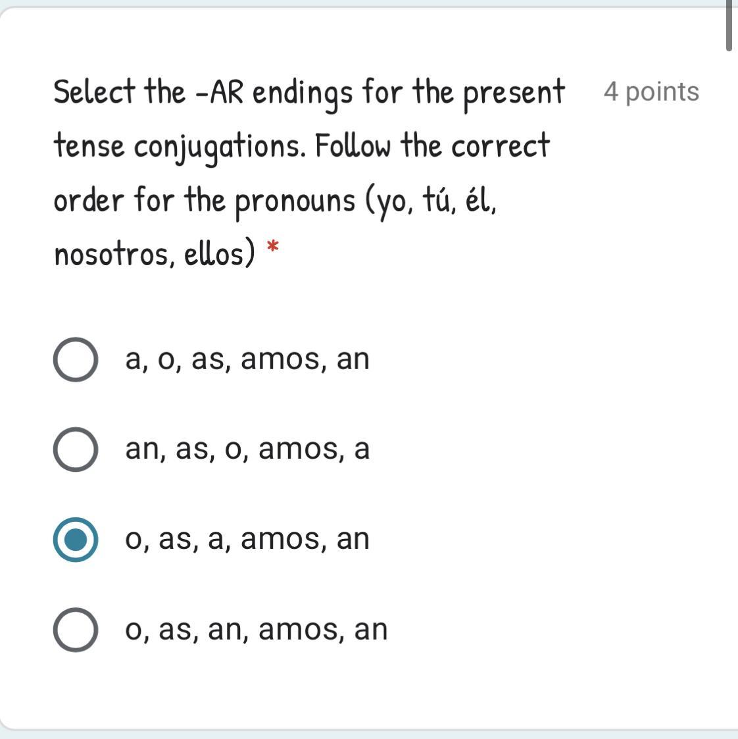738x739 pixels.
Task: Click the gray background strip below the question card
Action: tap(368, 735)
